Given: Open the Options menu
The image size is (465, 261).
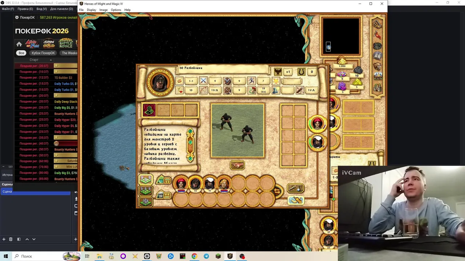Looking at the screenshot, I should tap(116, 10).
